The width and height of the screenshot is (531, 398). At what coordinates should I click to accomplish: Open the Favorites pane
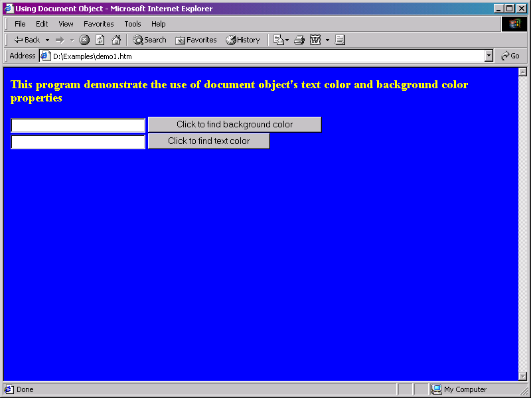pyautogui.click(x=196, y=40)
